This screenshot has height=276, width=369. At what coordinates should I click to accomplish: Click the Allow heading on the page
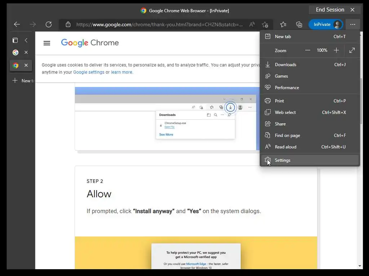99,194
